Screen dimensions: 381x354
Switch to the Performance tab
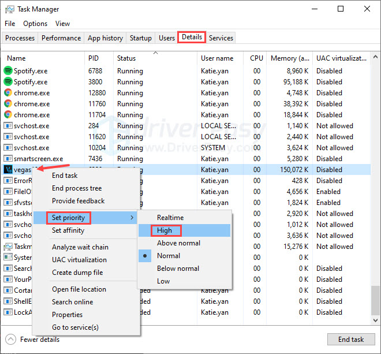pyautogui.click(x=61, y=38)
